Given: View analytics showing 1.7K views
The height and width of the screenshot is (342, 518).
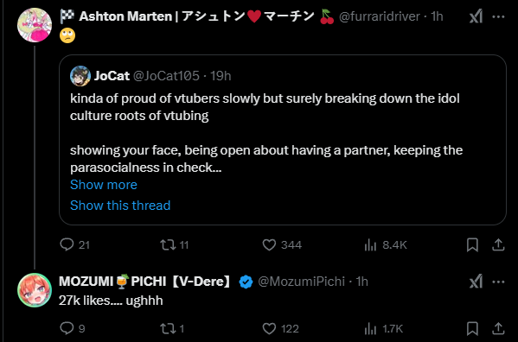Looking at the screenshot, I should click(x=383, y=328).
